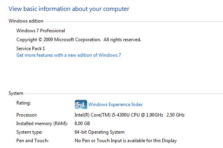This screenshot has width=223, height=148.
Task: Click the Pen and Touch label
Action: tap(32, 141)
